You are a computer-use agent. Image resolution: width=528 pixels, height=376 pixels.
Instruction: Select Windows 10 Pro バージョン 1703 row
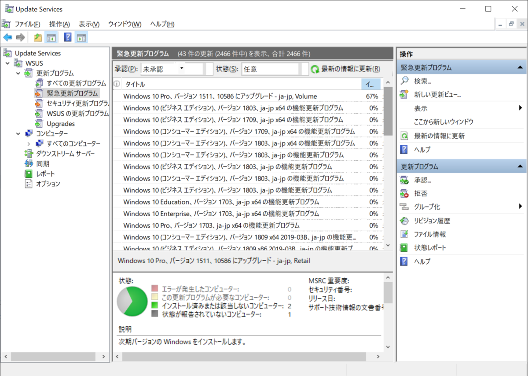pos(248,225)
